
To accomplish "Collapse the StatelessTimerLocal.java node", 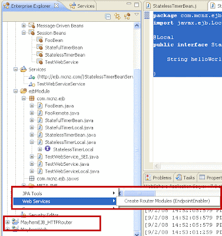I will point(32,142).
